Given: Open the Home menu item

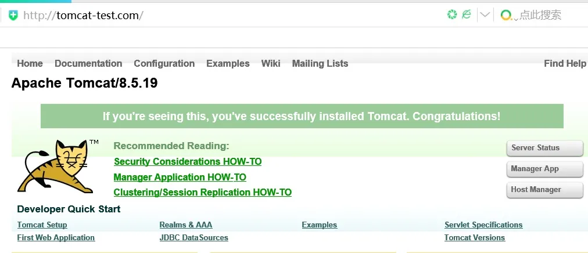Looking at the screenshot, I should tap(30, 63).
